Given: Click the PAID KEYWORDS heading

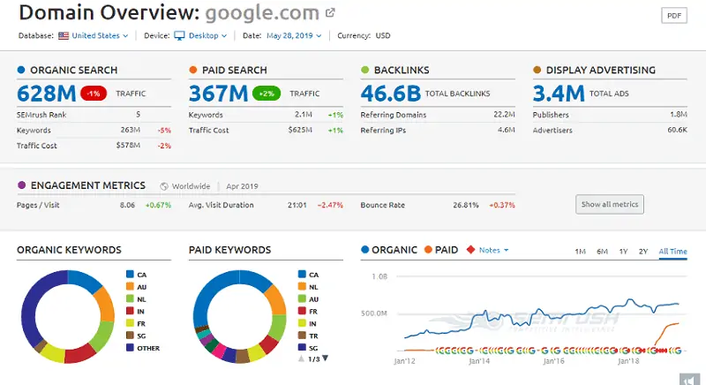Looking at the screenshot, I should click(x=230, y=250).
